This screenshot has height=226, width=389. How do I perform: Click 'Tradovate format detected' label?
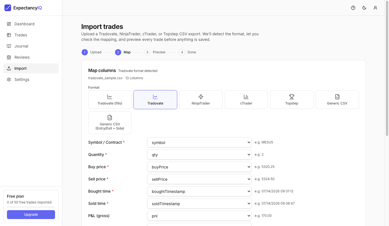pos(138,71)
